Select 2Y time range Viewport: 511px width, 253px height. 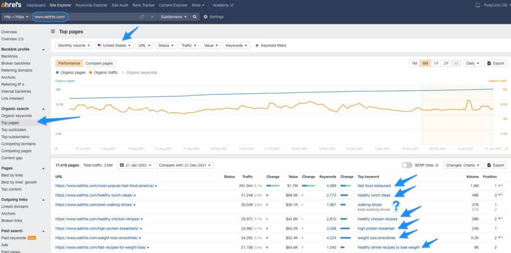pyautogui.click(x=446, y=63)
